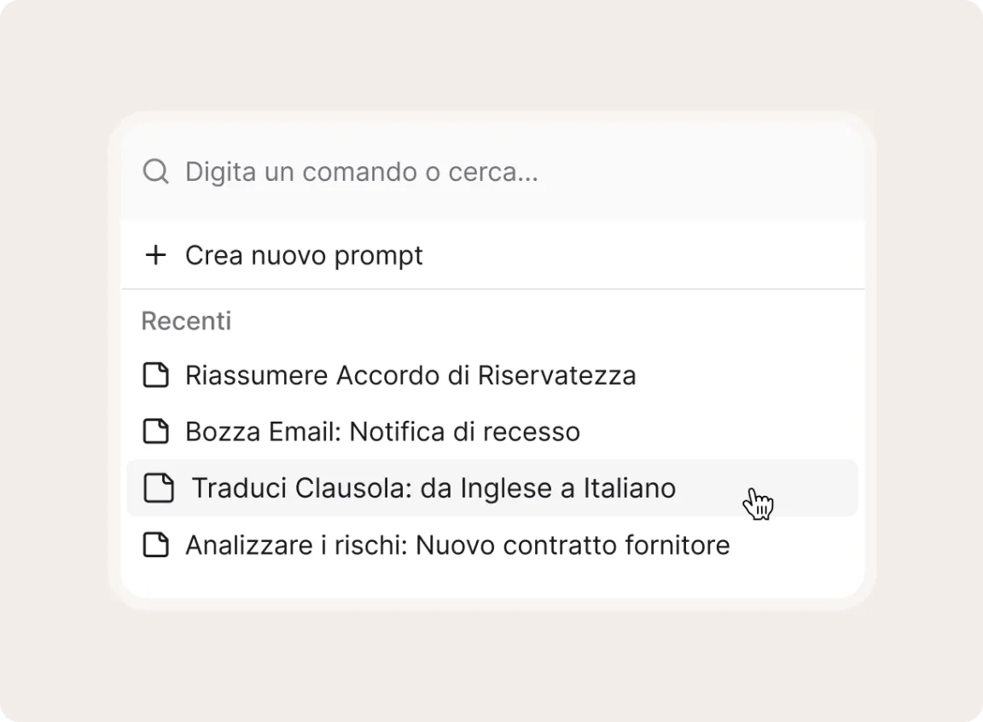Screen dimensions: 983x722
Task: Click the plus icon for new prompt
Action: (x=155, y=255)
